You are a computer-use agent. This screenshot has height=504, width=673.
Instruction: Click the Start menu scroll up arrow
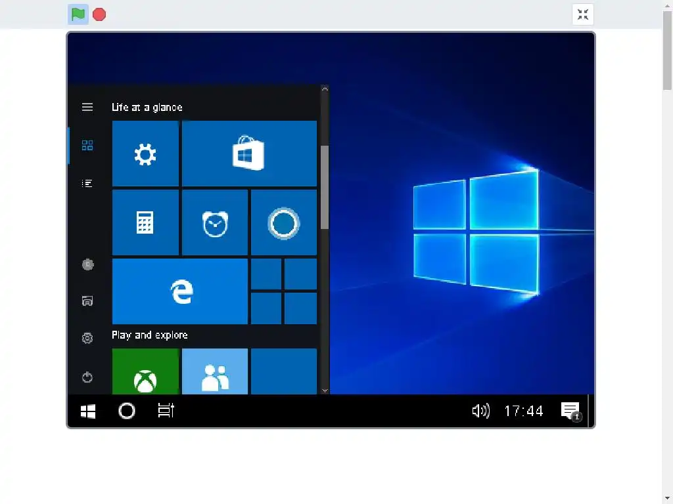tap(325, 89)
